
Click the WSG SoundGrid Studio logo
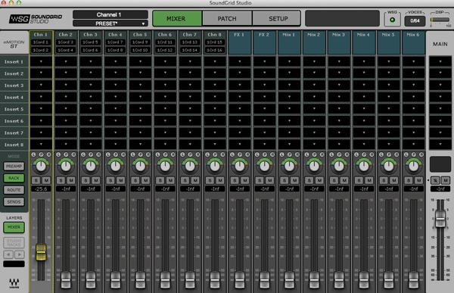[x=36, y=19]
